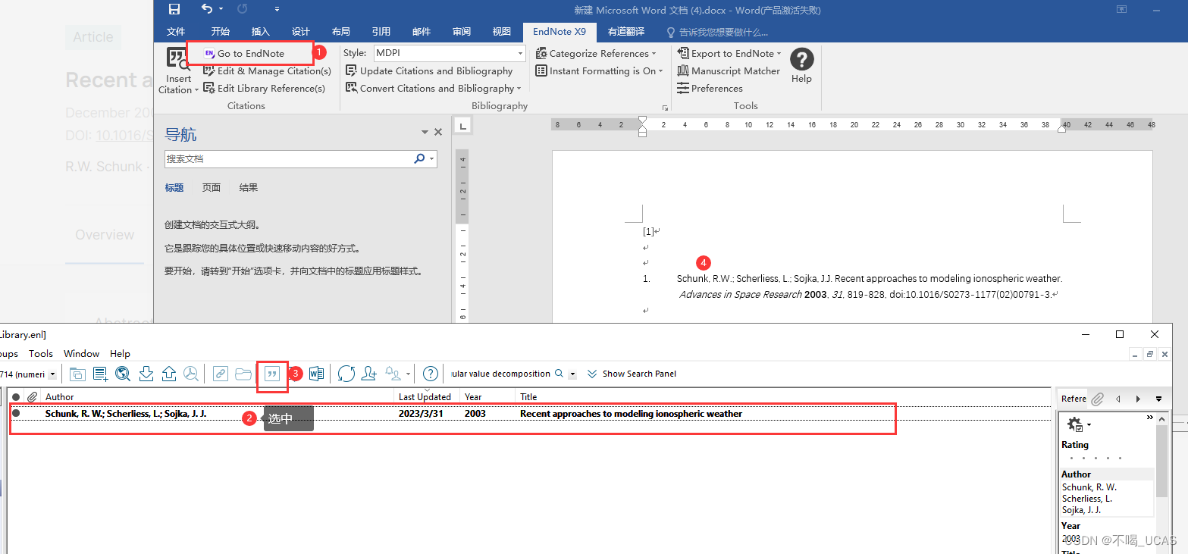
Task: Click EndNote Sync Library icon
Action: click(x=346, y=374)
